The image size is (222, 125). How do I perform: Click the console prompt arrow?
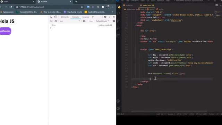(50, 28)
